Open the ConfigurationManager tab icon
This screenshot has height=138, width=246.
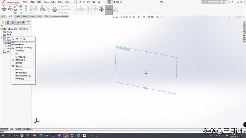pos(13,23)
